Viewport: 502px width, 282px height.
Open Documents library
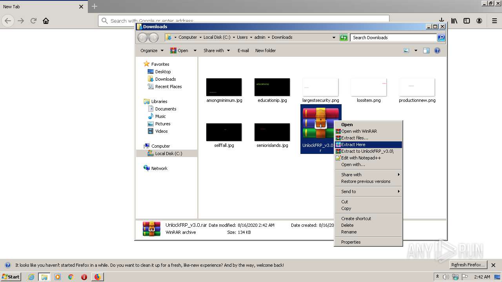point(166,109)
